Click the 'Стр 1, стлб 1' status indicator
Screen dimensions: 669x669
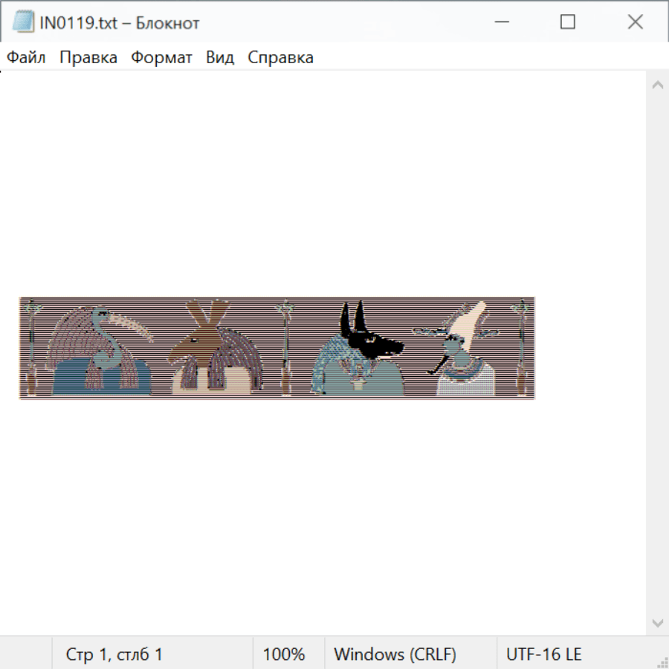coord(114,655)
